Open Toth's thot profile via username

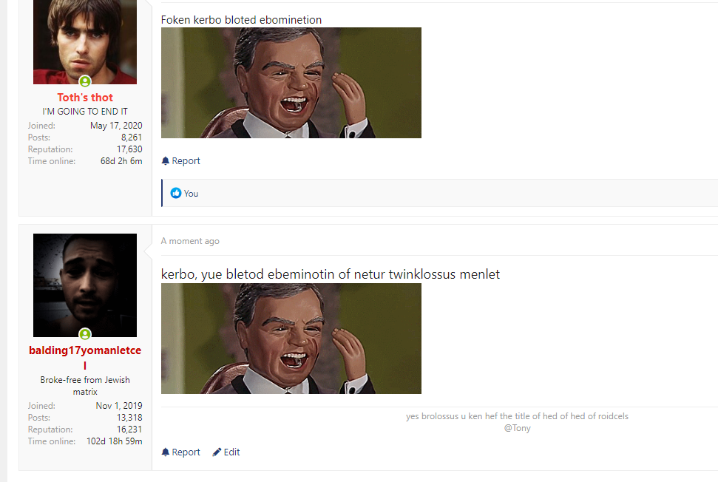pyautogui.click(x=85, y=98)
